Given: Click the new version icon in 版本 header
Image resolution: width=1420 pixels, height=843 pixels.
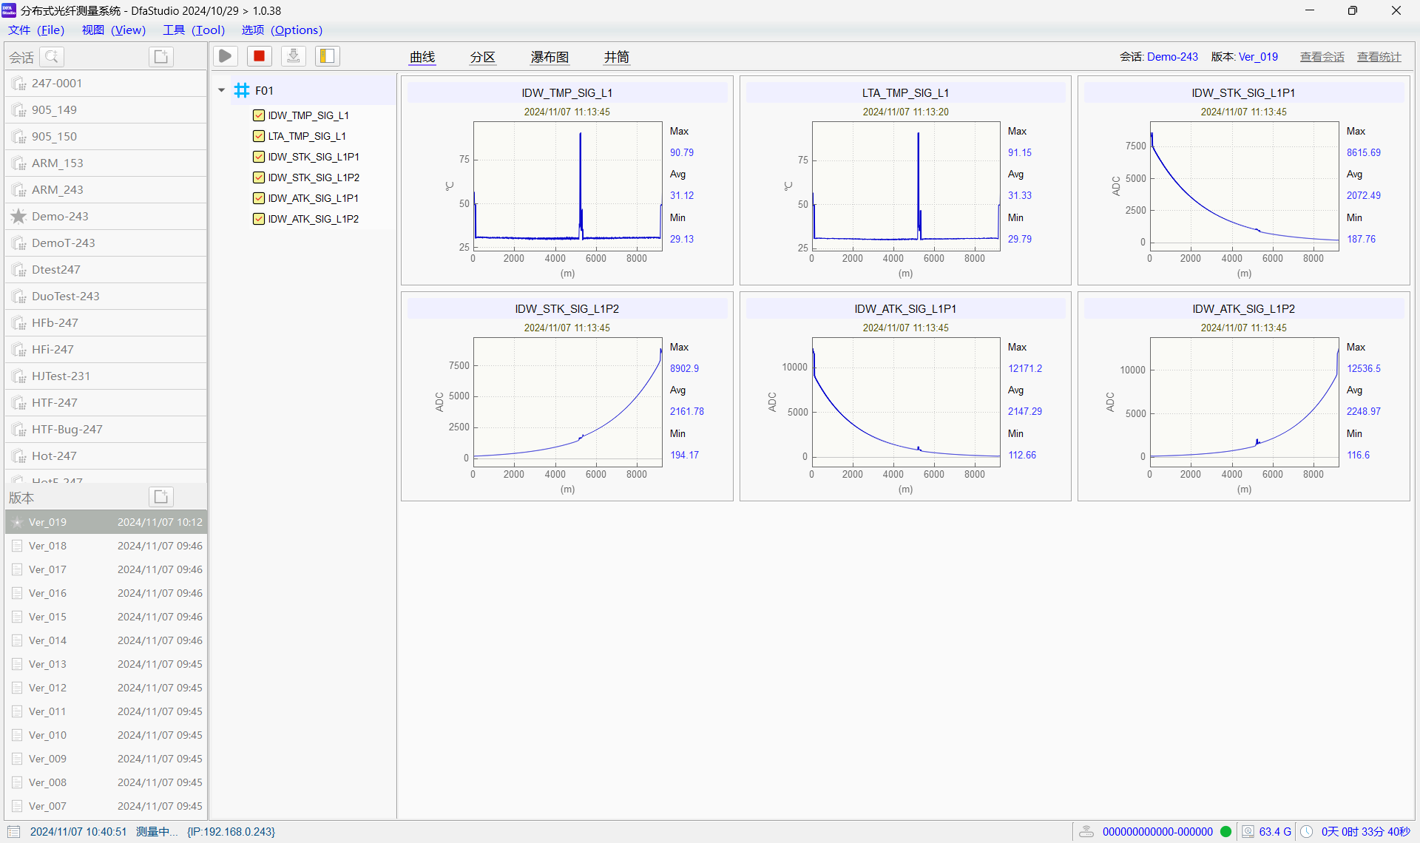Looking at the screenshot, I should (x=161, y=497).
